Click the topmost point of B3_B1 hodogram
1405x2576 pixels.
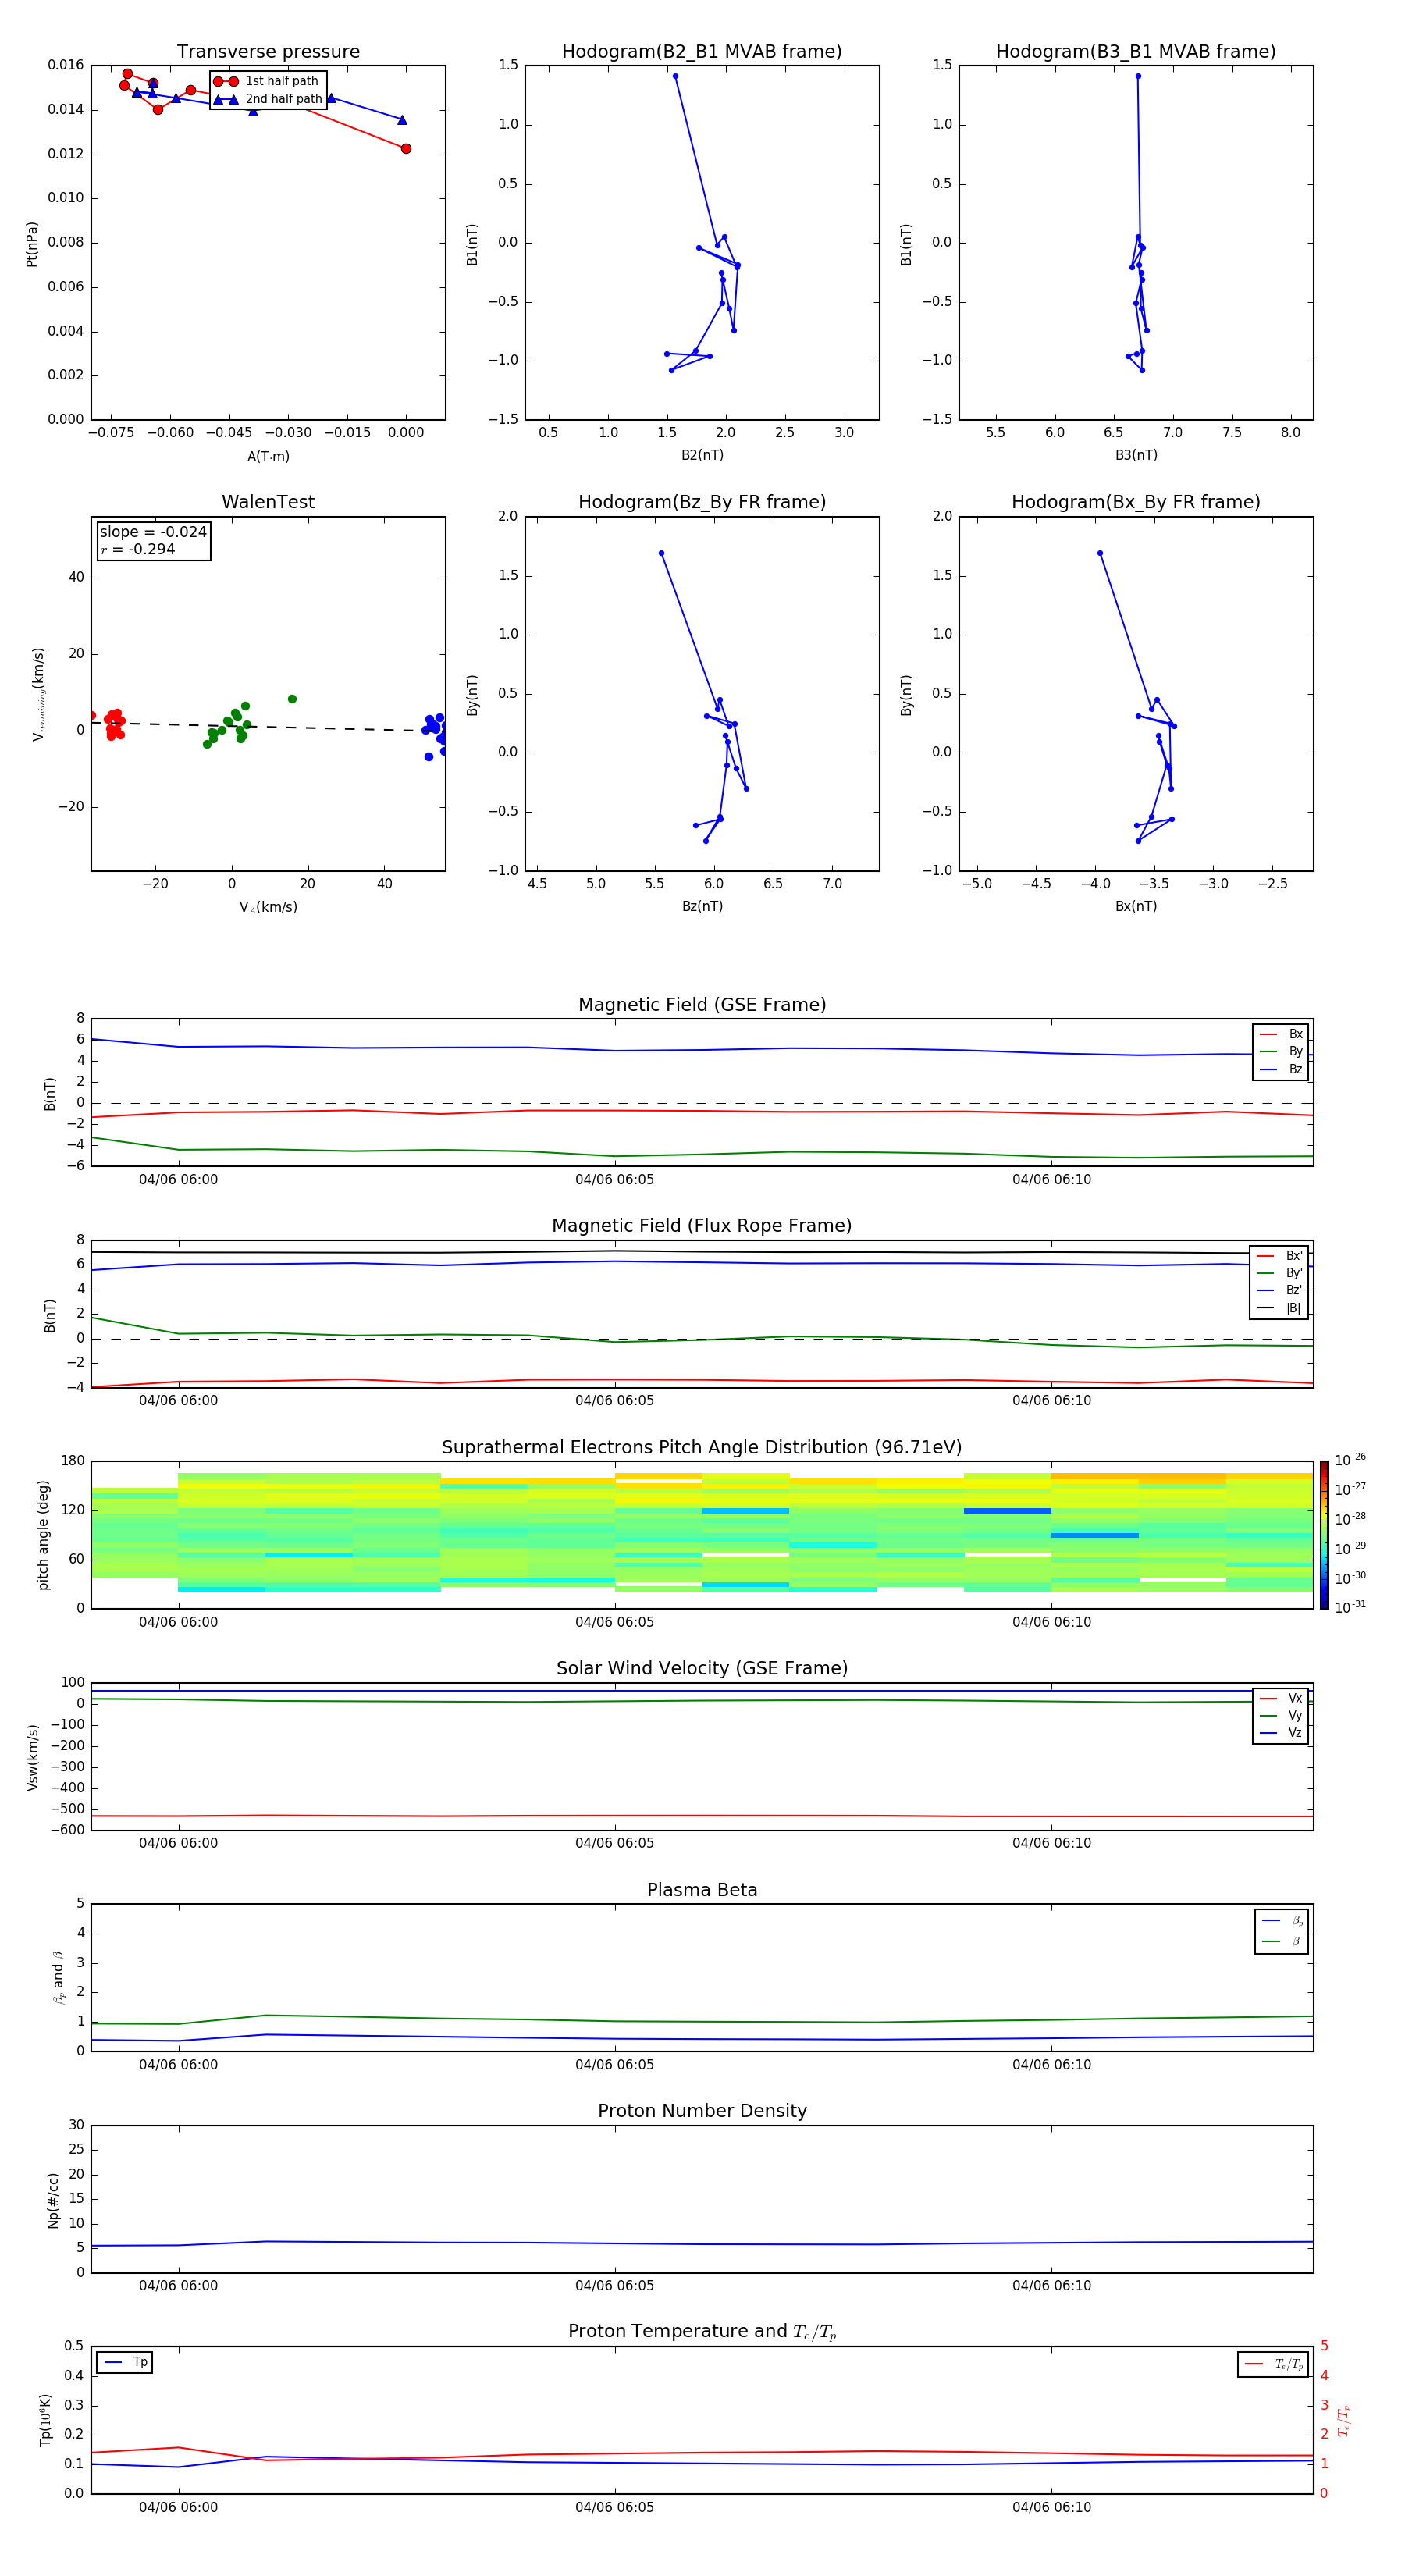coord(1138,76)
